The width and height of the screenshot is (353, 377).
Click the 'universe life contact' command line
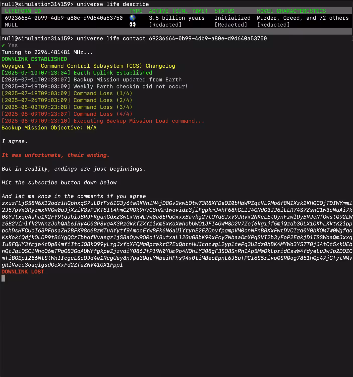(134, 38)
